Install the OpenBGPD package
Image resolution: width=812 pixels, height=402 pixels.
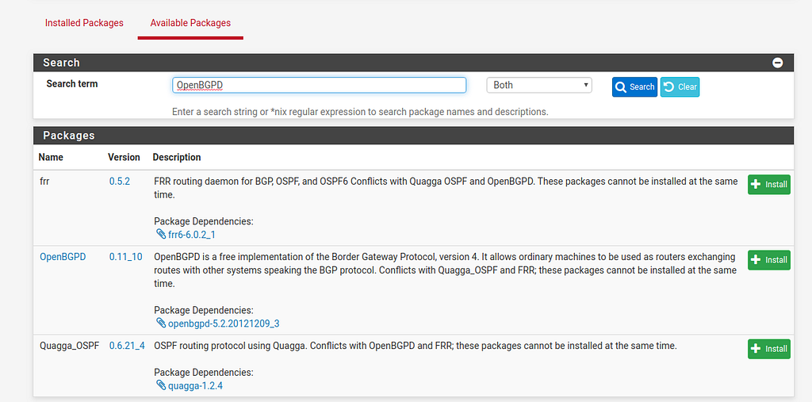[768, 260]
